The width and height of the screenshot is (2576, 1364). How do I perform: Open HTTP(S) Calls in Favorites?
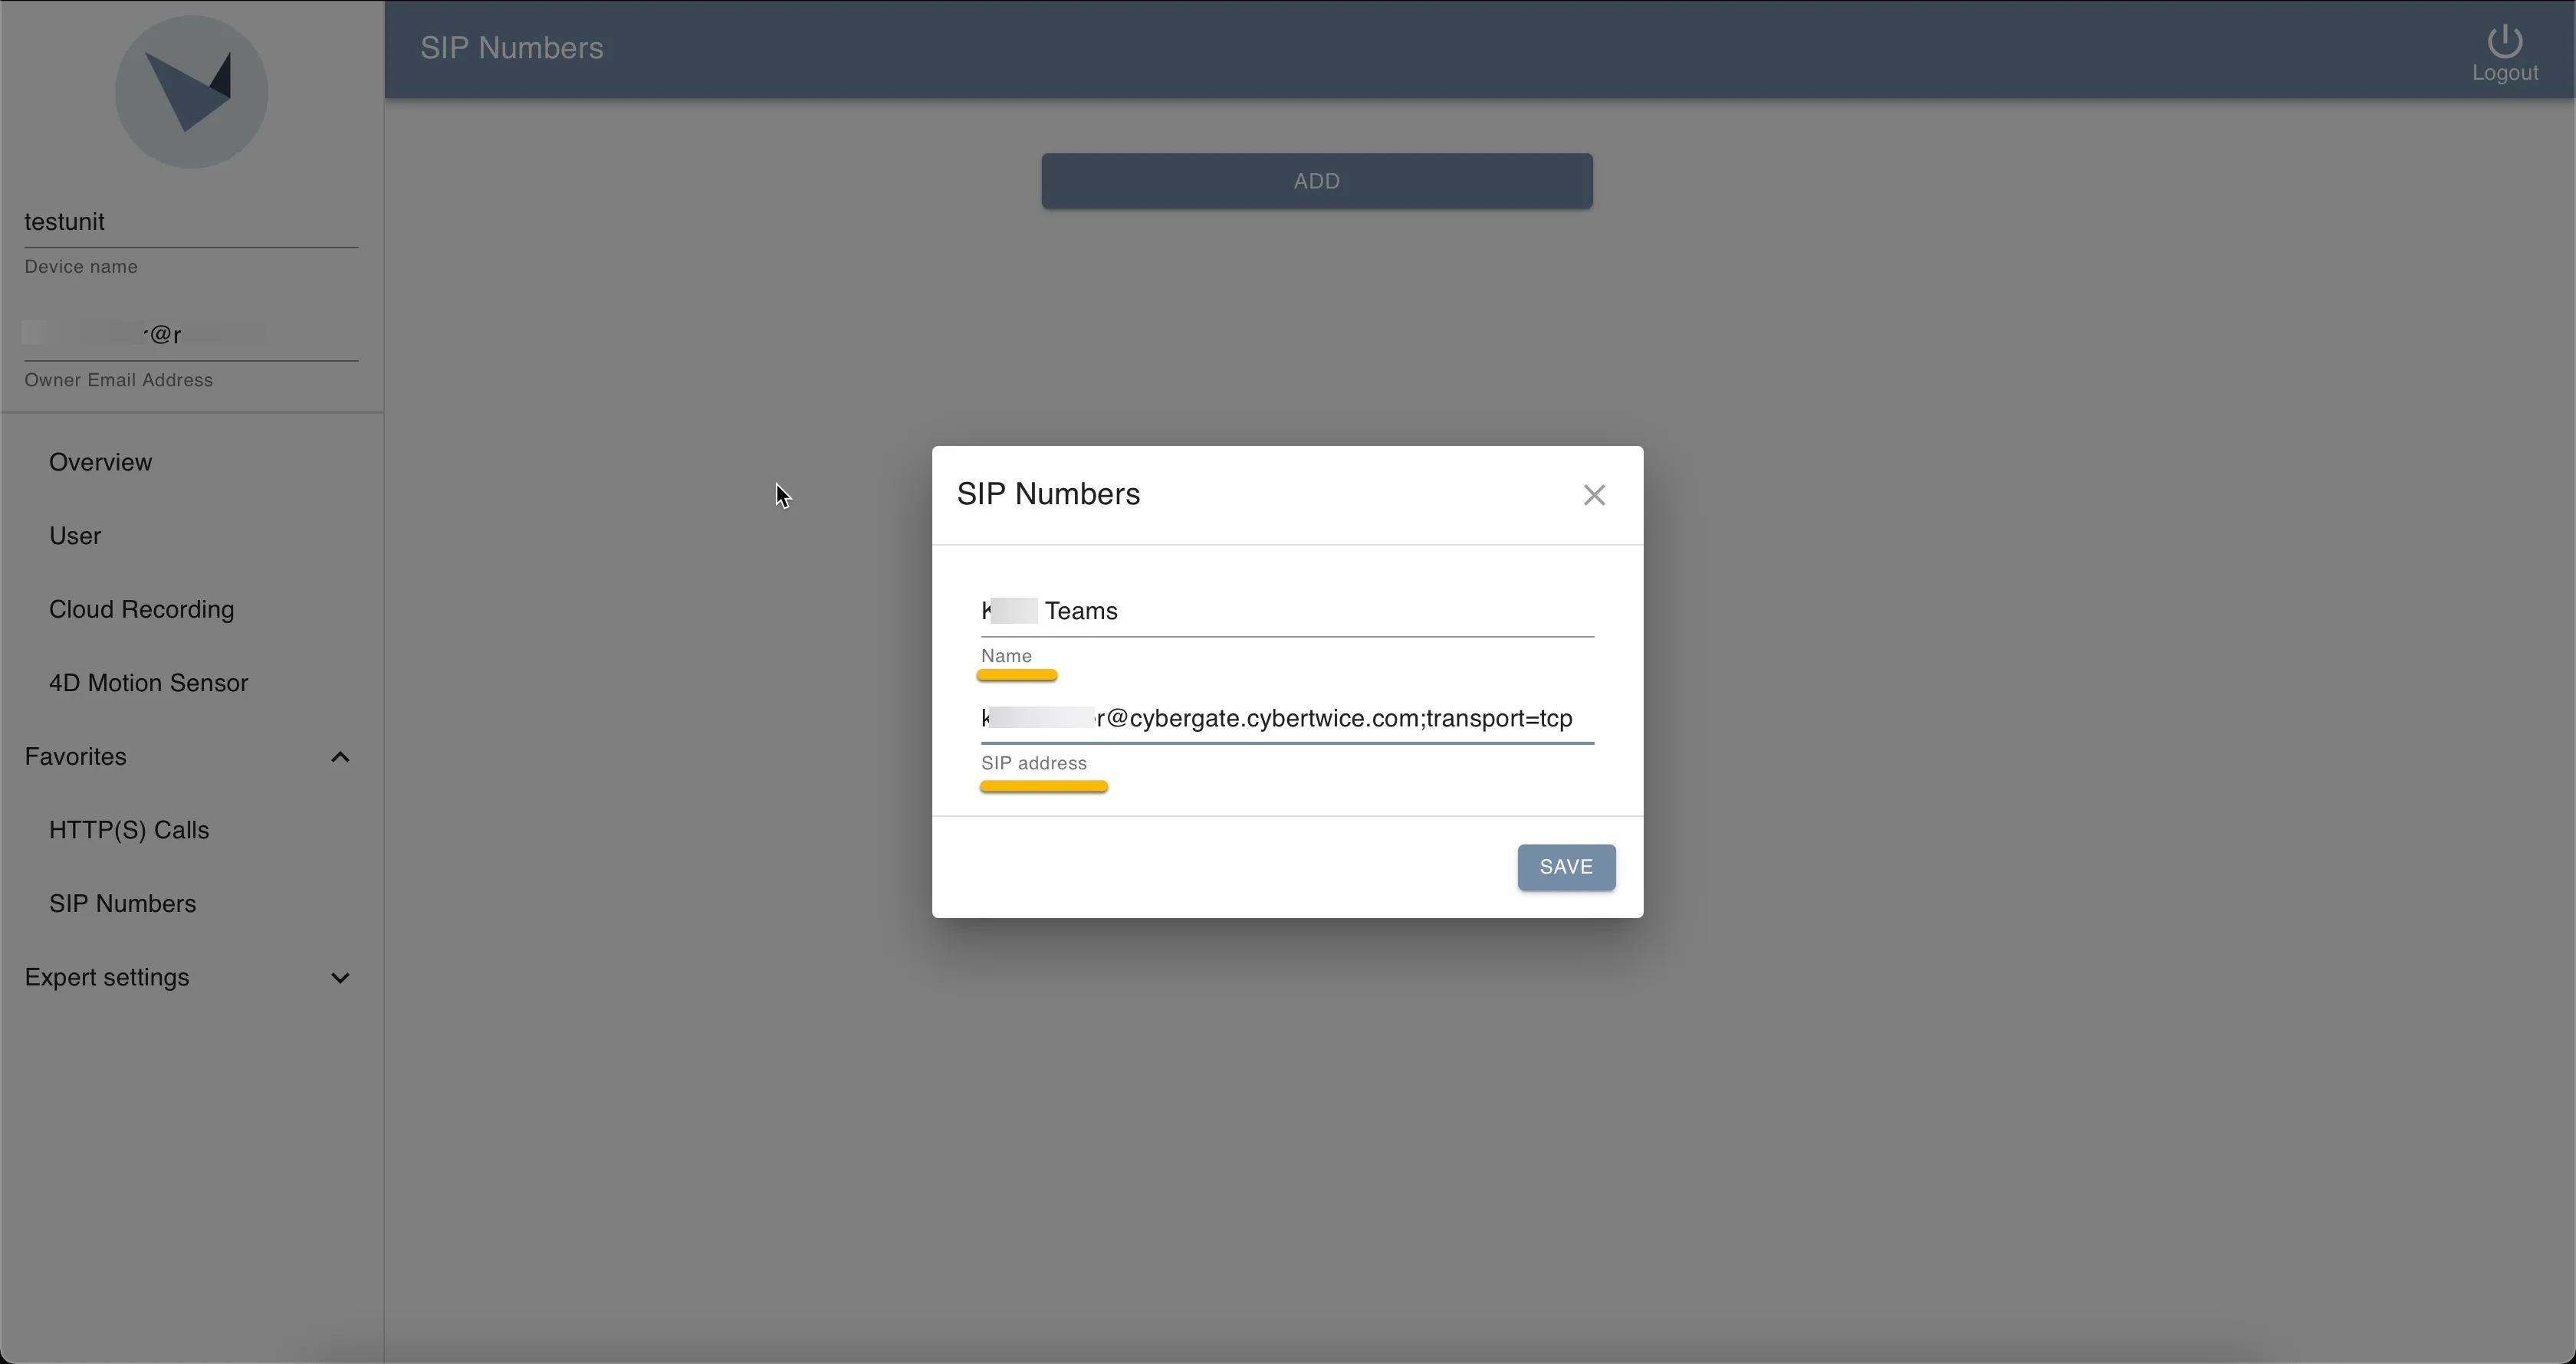(129, 829)
